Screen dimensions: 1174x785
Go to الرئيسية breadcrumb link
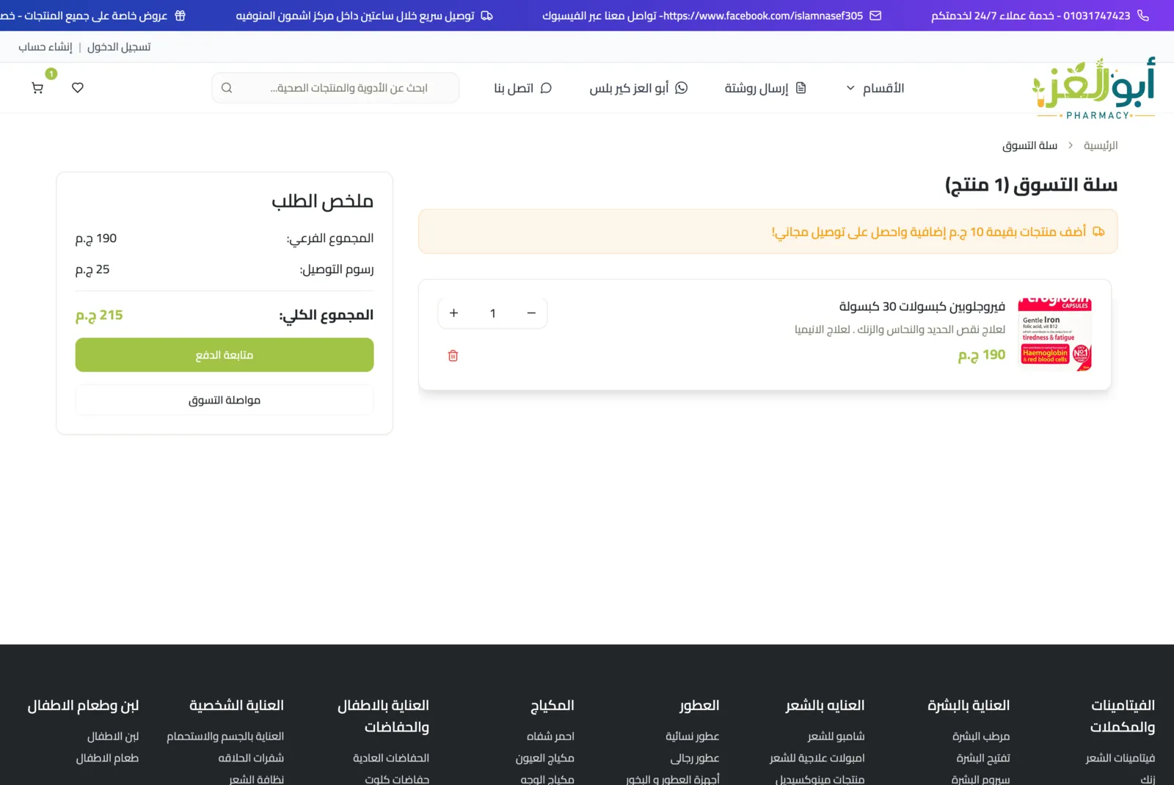click(x=1101, y=145)
